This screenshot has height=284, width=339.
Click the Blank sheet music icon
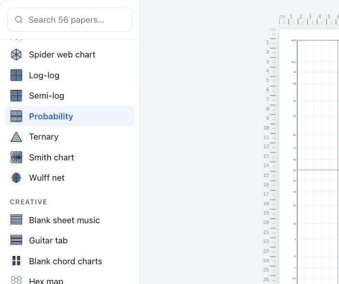point(16,220)
